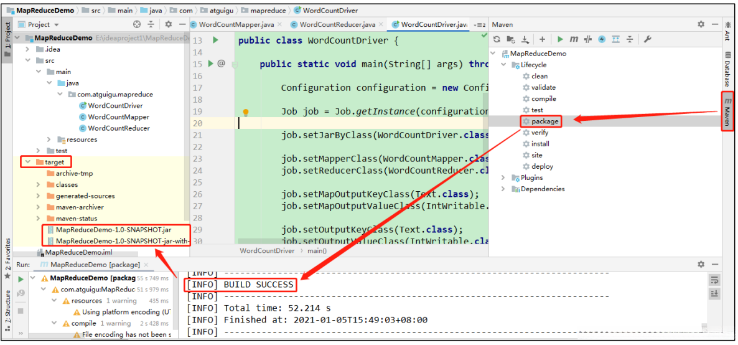Hide the Project tool window
This screenshot has width=738, height=345.
[x=182, y=24]
